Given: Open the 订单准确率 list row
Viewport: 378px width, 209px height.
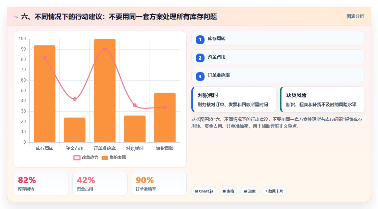Looking at the screenshot, I should [278, 76].
